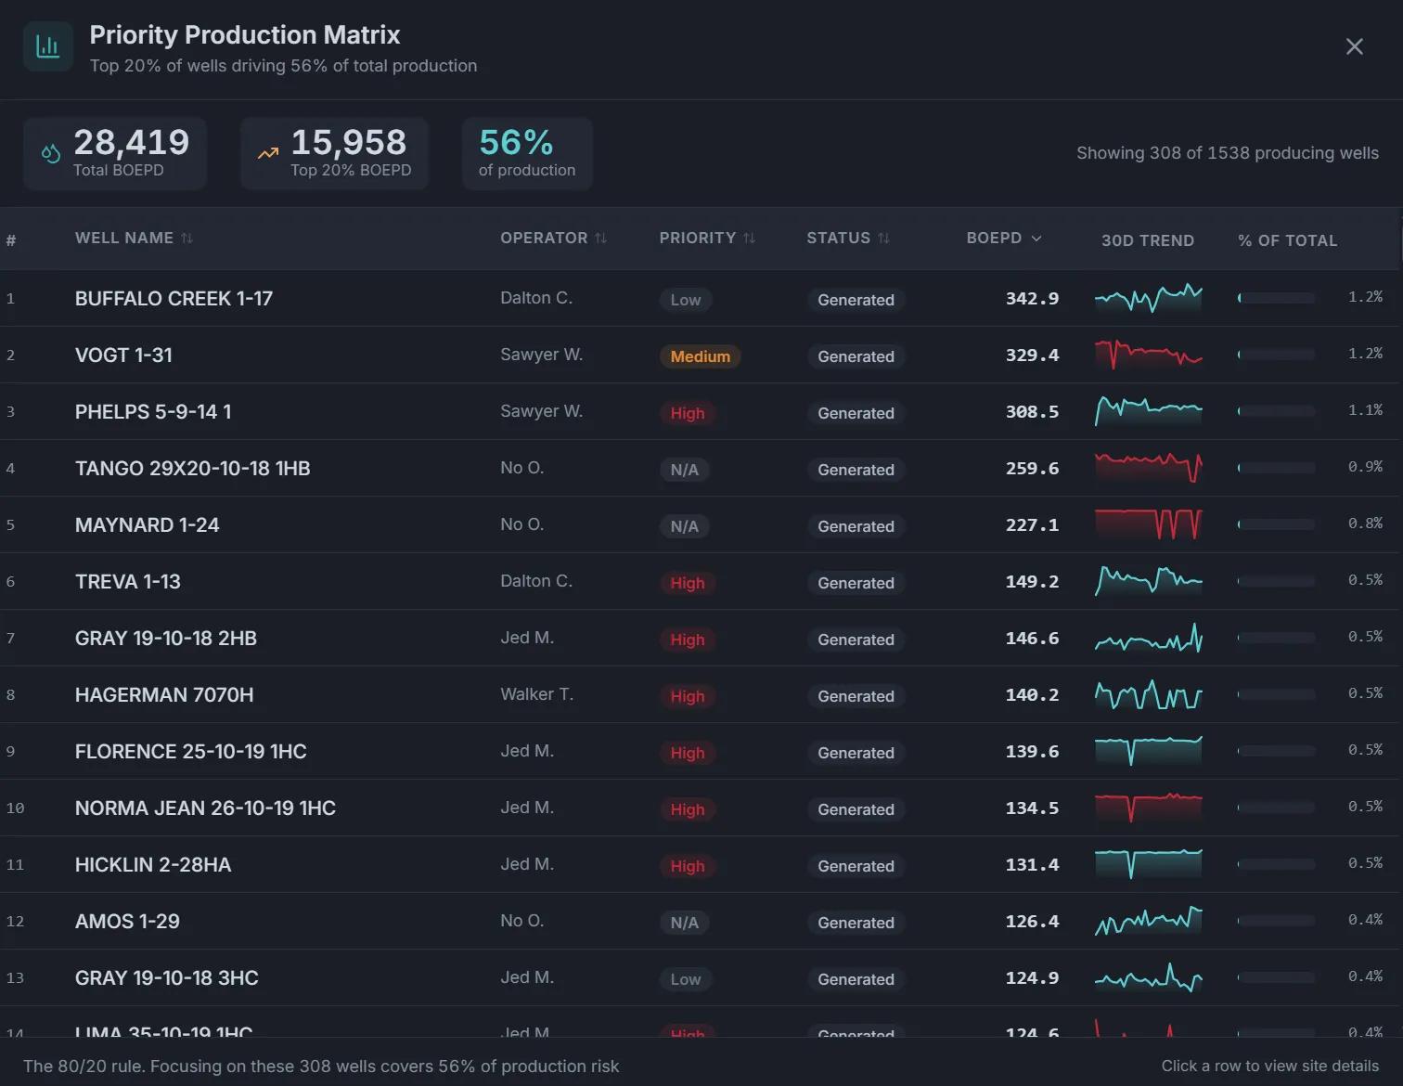Click the 28,419 Total BOEPD stat card
This screenshot has width=1403, height=1086.
(x=115, y=153)
